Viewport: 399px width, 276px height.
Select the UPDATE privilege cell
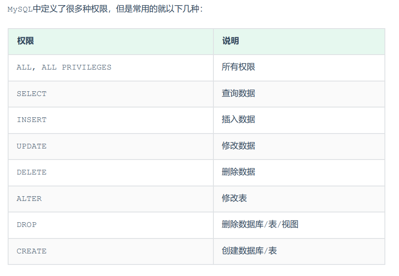click(32, 146)
